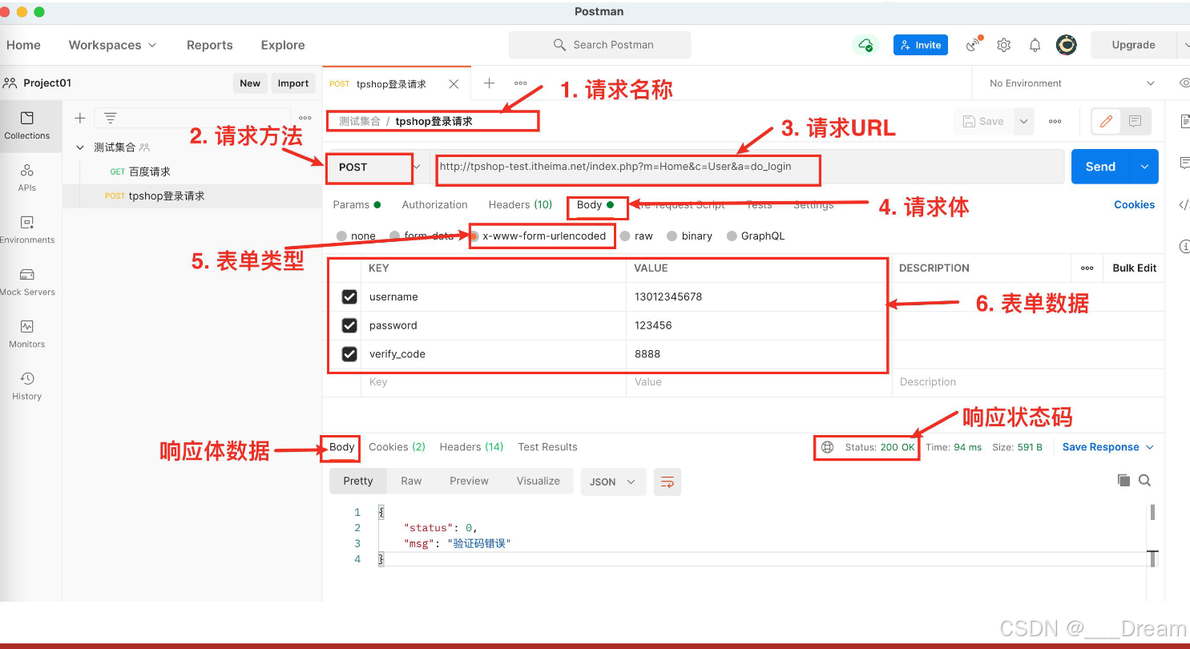Viewport: 1190px width, 649px height.
Task: Click Bulk Edit
Action: tap(1134, 268)
